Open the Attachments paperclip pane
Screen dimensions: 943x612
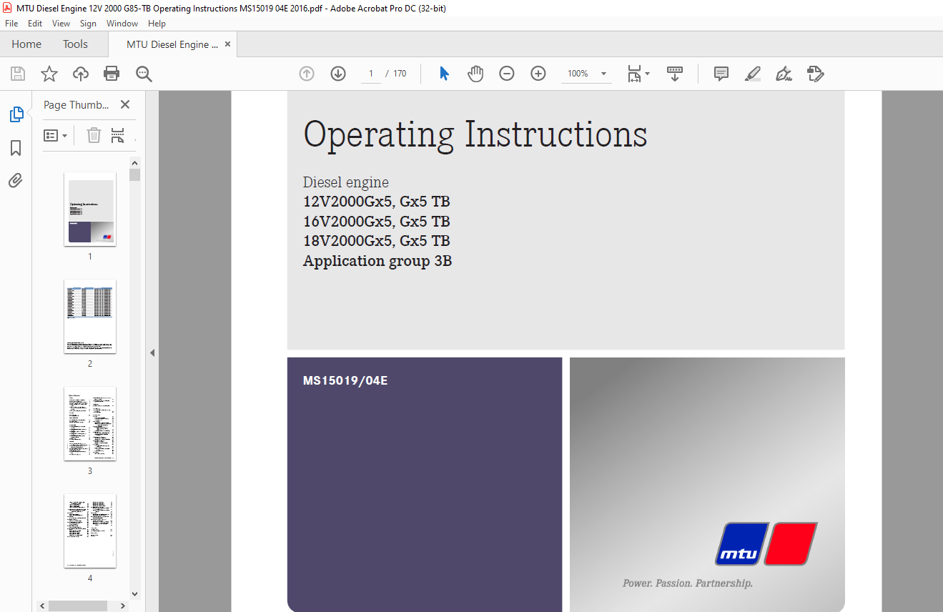16,181
